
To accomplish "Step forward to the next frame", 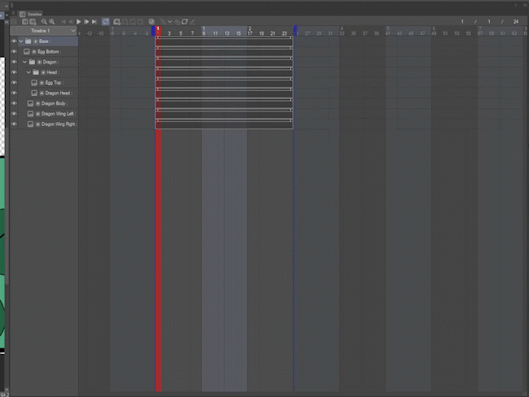I will pos(86,22).
